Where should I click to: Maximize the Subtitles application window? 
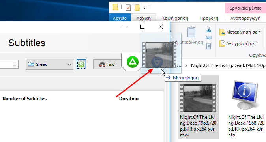tap(142, 27)
